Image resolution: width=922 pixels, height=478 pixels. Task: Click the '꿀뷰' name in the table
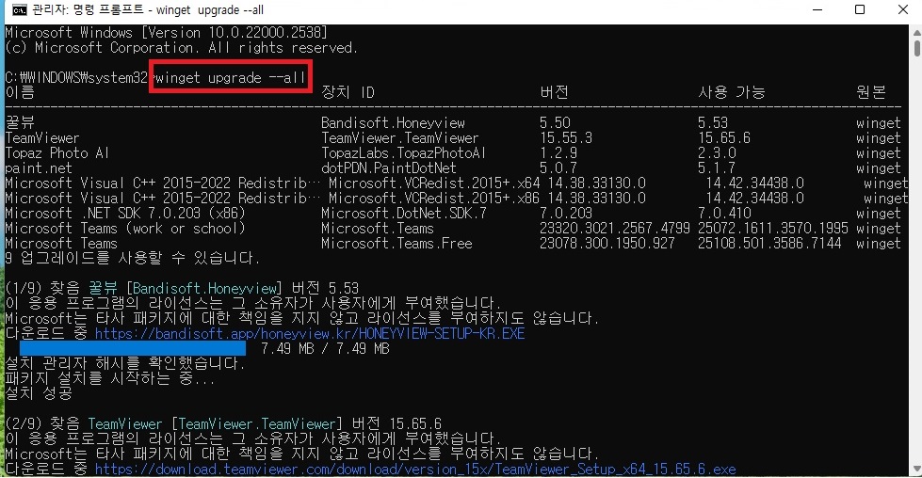coord(20,122)
